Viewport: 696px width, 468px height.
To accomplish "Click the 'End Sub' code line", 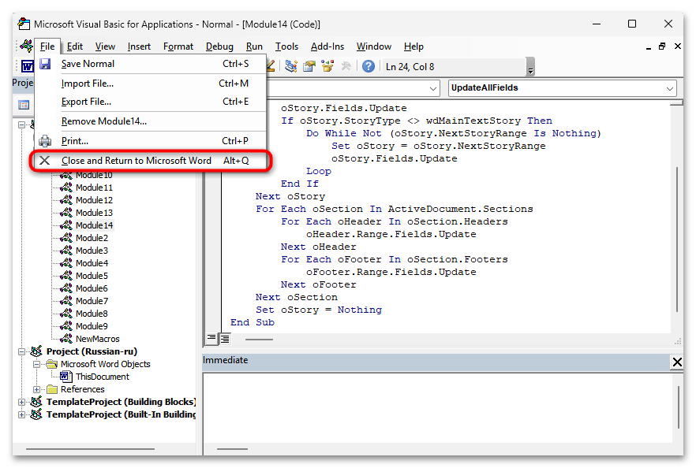I will 253,323.
